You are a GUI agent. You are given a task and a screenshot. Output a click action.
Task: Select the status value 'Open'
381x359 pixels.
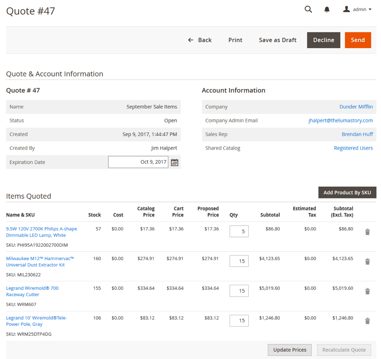(170, 120)
